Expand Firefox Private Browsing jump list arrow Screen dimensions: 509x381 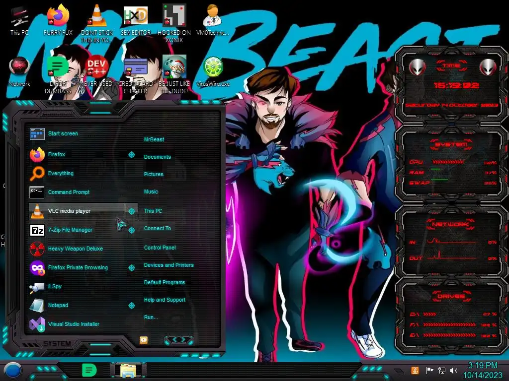(131, 268)
